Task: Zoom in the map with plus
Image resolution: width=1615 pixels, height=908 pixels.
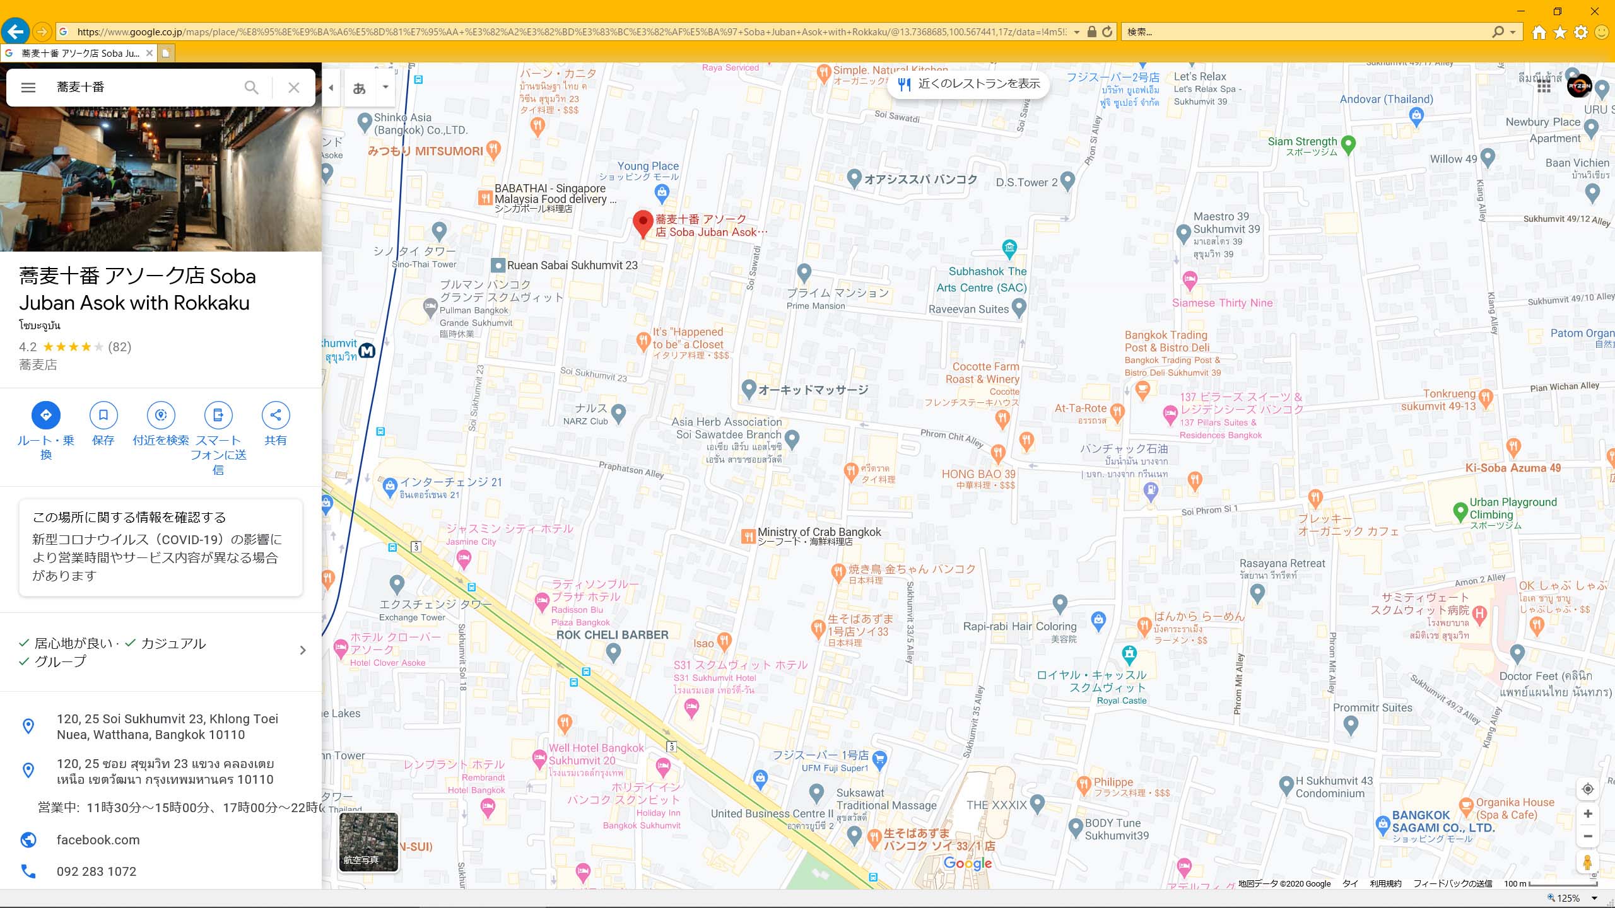Action: tap(1588, 814)
